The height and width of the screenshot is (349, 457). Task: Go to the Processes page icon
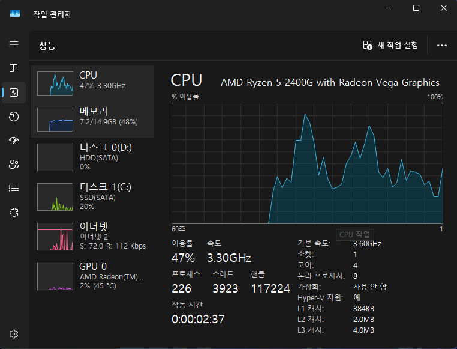(14, 68)
